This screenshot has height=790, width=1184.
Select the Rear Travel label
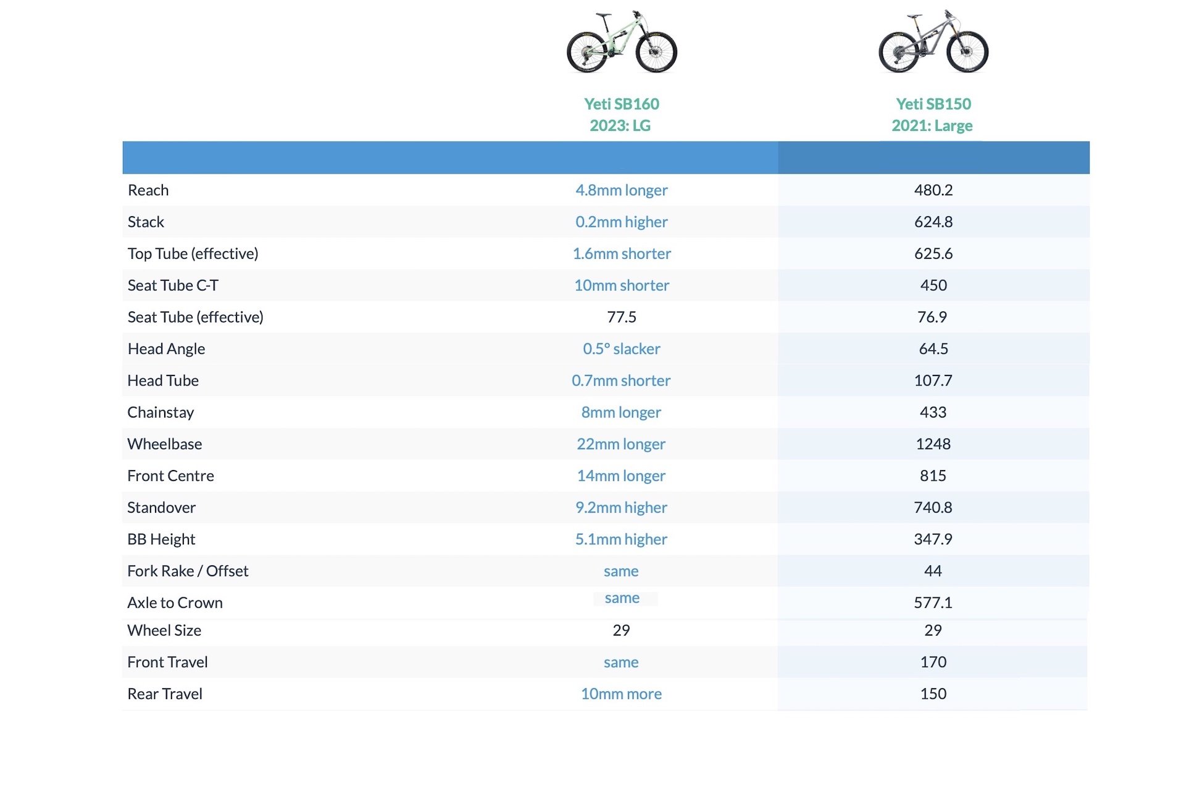(x=165, y=694)
